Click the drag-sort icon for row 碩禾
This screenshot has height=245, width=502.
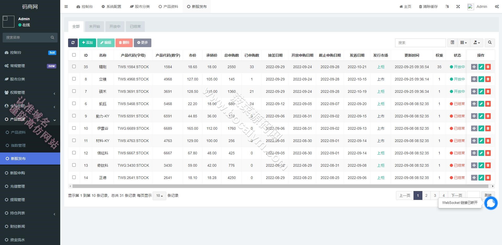(x=474, y=91)
